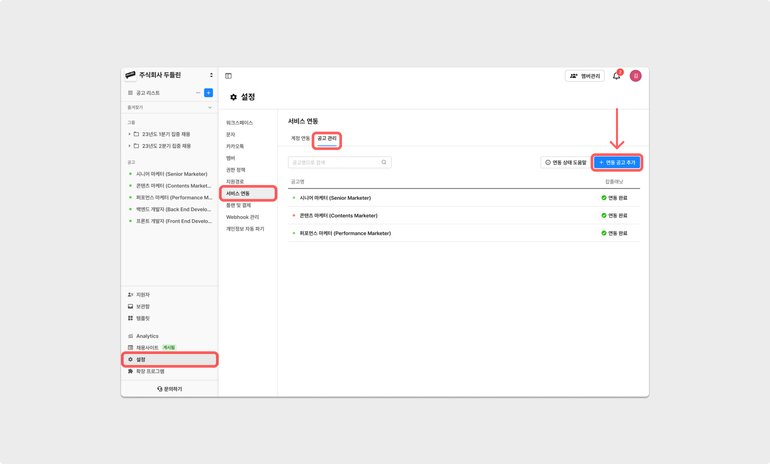Collapse the 즐겨찾기 section chevron

tap(210, 107)
